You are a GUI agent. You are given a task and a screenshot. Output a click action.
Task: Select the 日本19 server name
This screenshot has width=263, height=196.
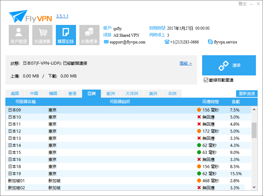tap(14, 174)
